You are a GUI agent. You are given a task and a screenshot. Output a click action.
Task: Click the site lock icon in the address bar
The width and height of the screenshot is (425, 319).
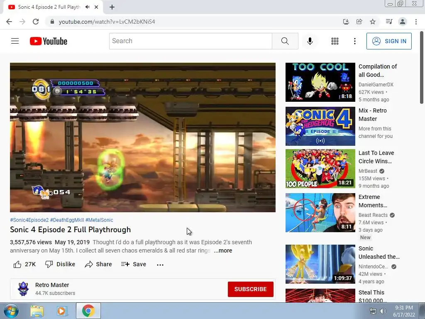52,22
